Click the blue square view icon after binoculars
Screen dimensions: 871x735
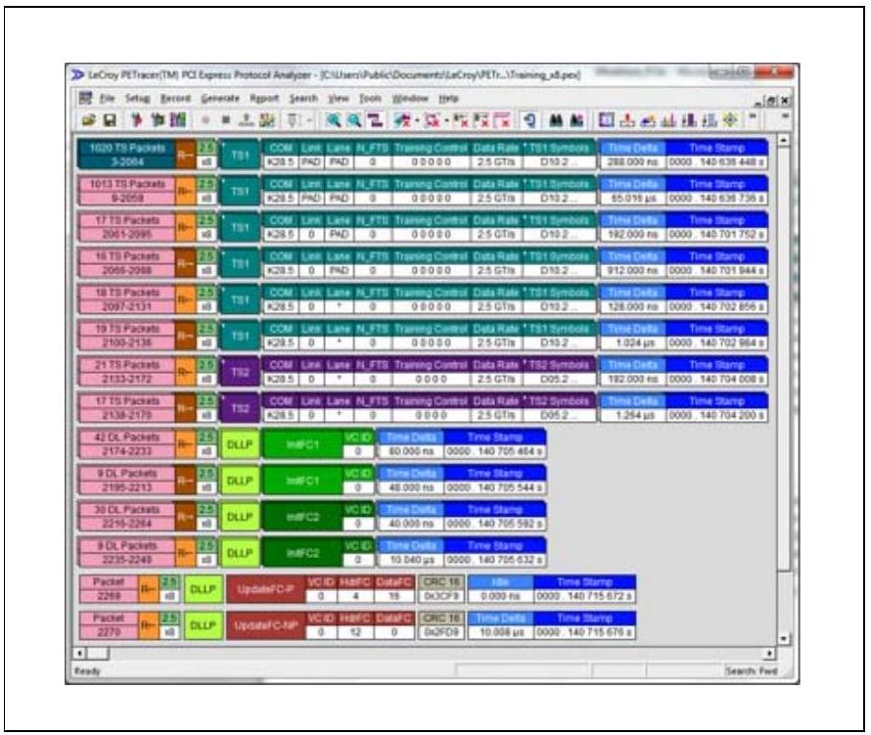(x=606, y=120)
